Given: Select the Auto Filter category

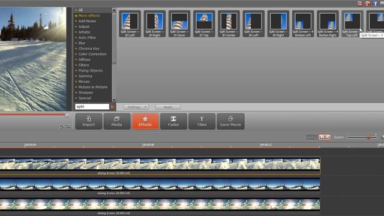Looking at the screenshot, I should (87, 37).
